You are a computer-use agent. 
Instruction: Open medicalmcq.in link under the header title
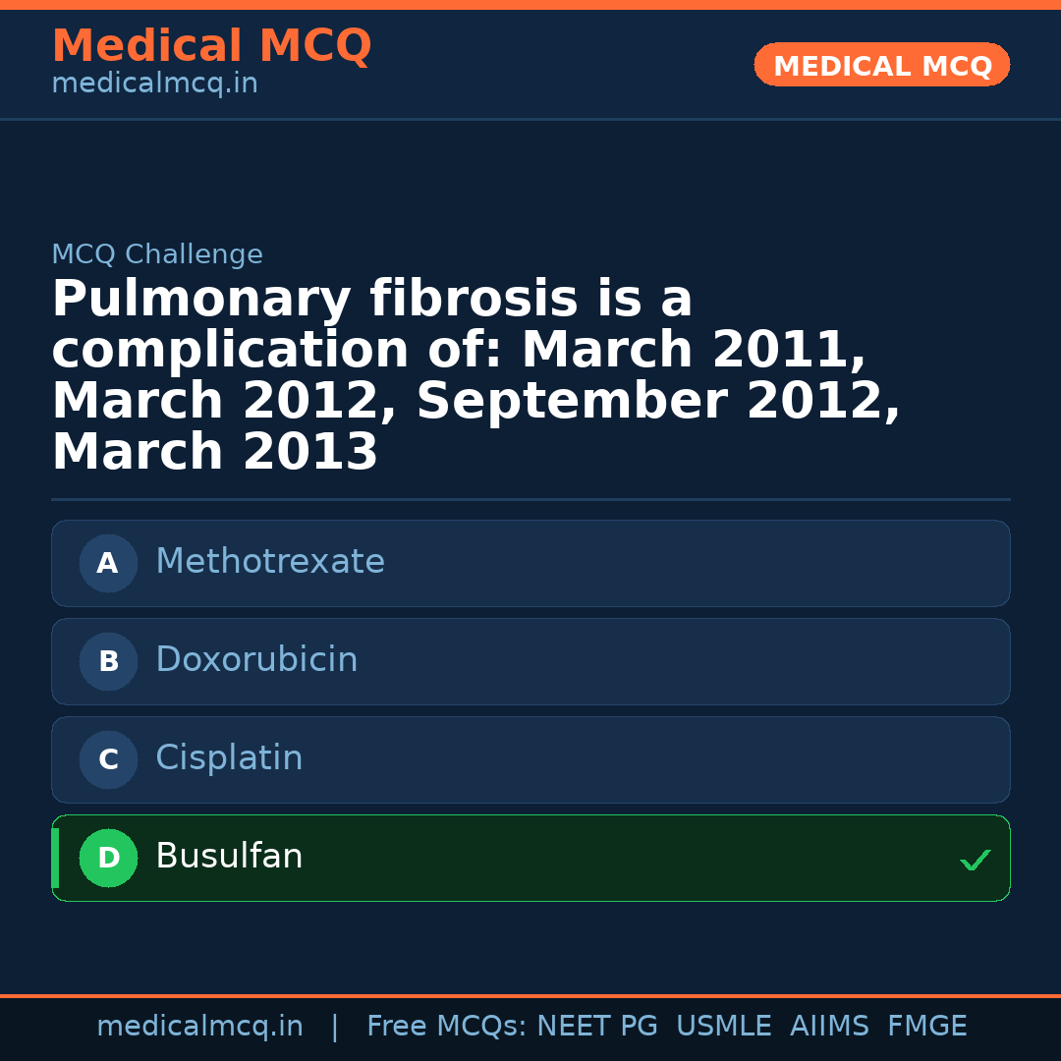point(154,84)
